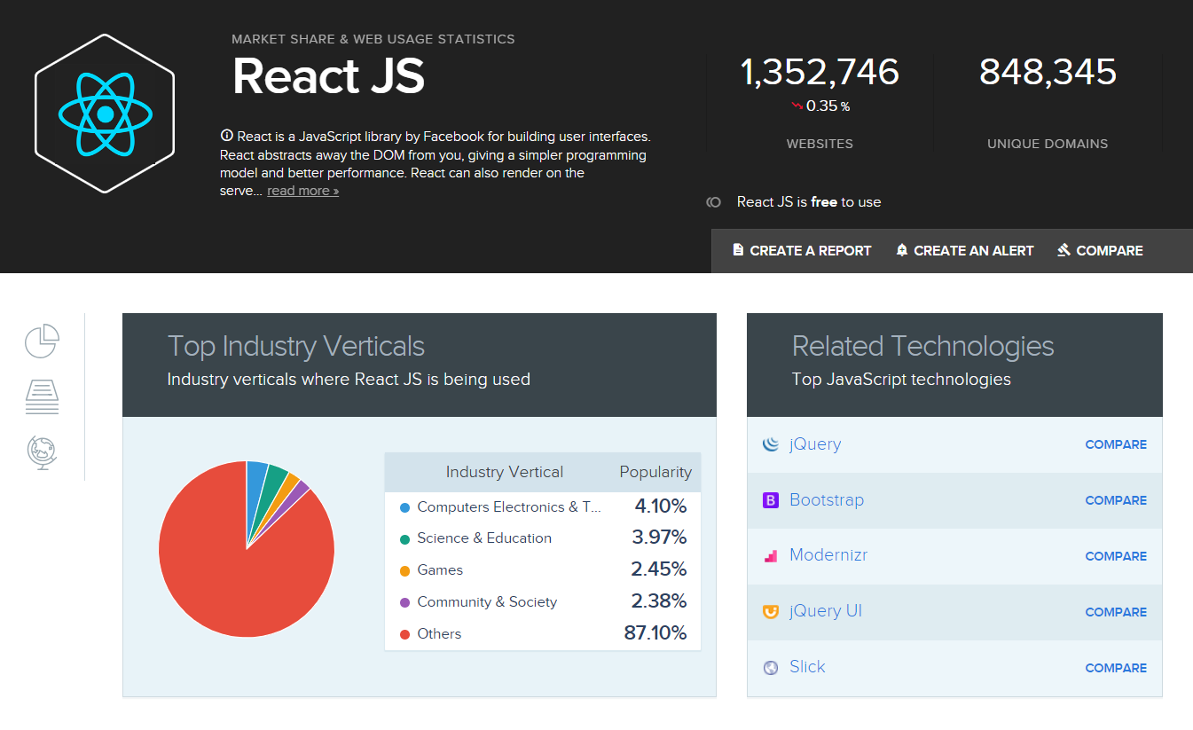Click the price tag icon near 'free to use'
This screenshot has width=1193, height=730.
(x=714, y=202)
